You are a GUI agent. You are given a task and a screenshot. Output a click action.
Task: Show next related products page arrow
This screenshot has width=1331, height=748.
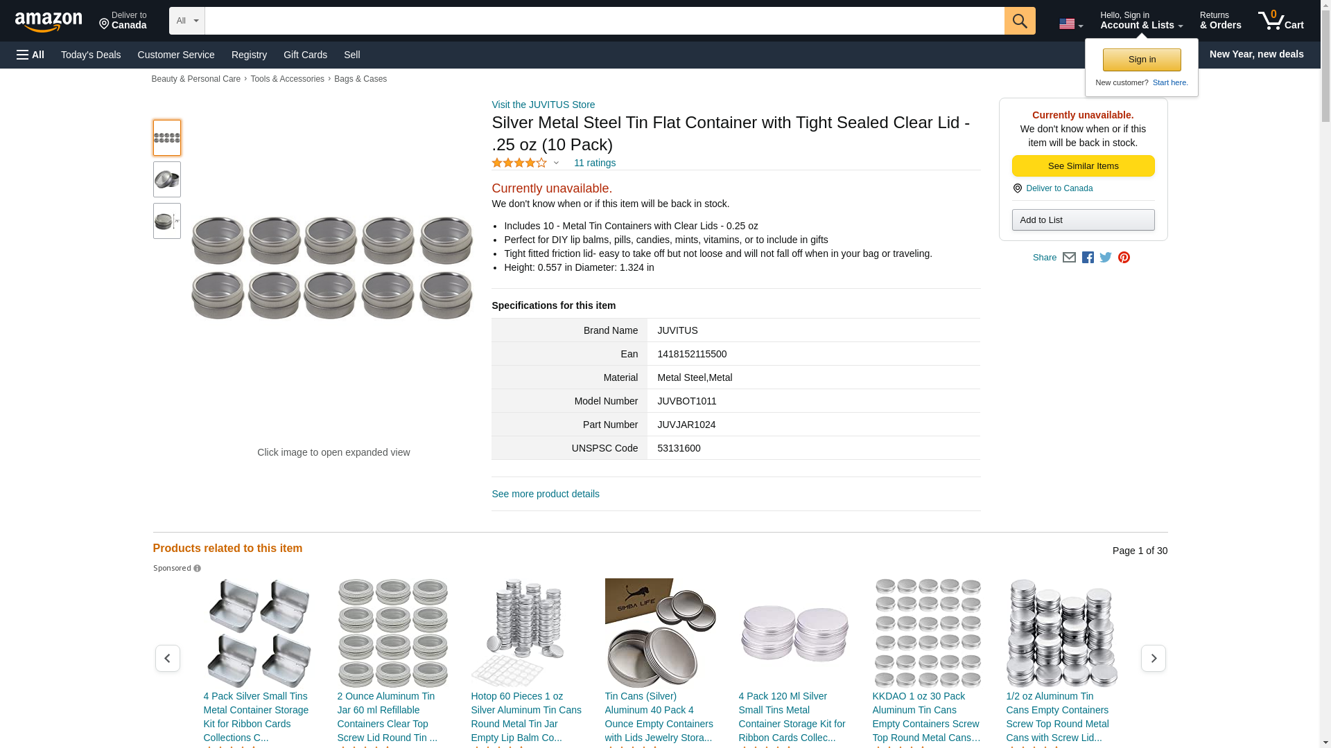(x=1153, y=658)
